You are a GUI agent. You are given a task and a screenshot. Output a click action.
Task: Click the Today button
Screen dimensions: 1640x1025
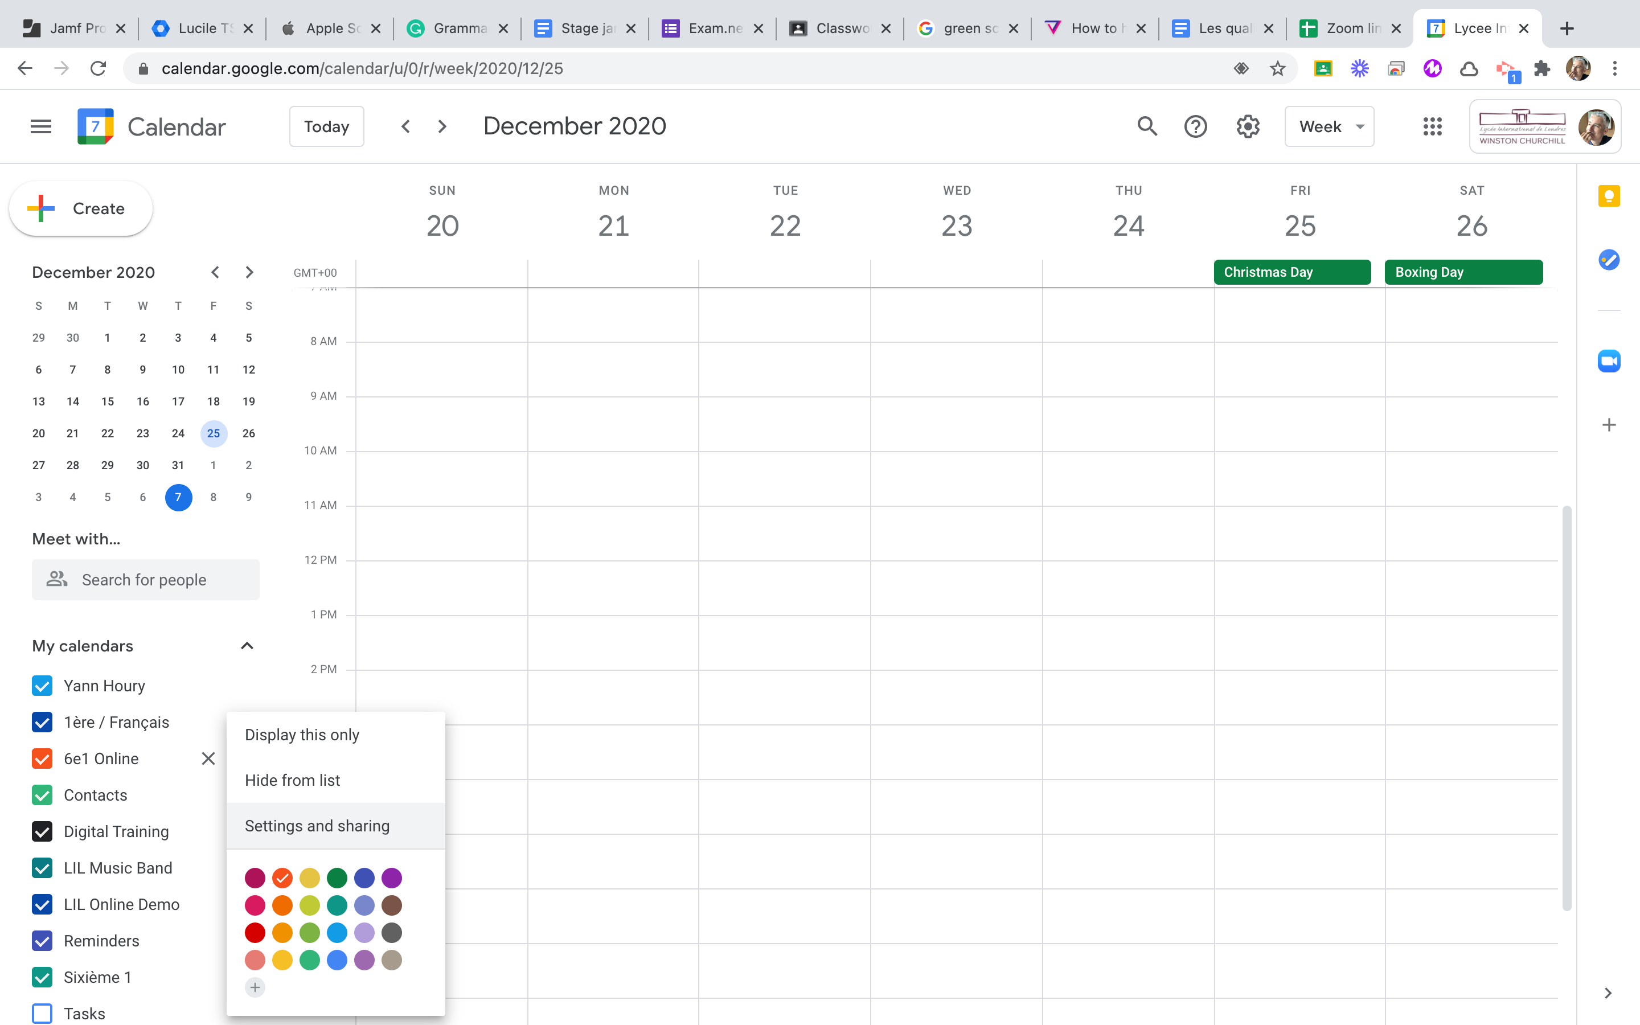coord(327,126)
